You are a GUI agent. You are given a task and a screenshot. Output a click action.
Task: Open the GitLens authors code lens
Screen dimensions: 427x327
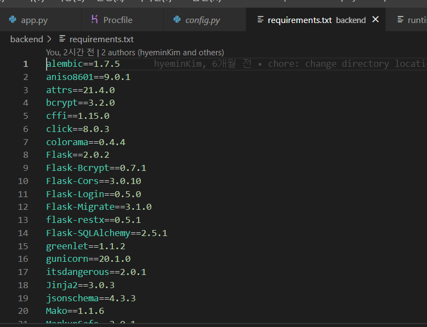click(x=135, y=52)
